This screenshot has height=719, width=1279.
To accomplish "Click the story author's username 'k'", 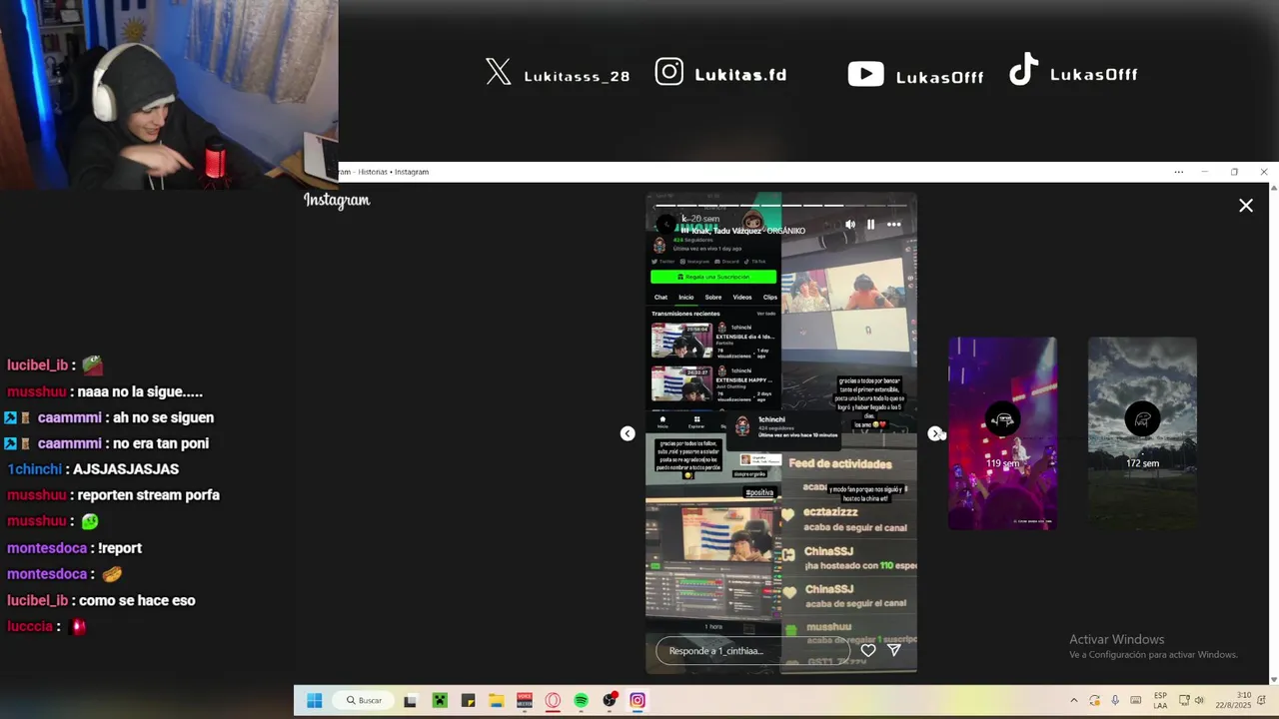I will click(684, 219).
